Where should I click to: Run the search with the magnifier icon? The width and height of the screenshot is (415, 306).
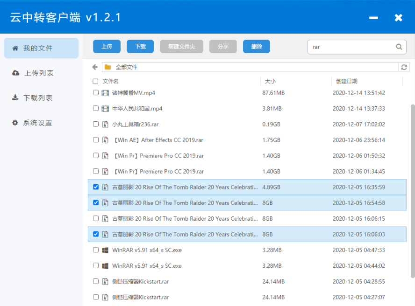[399, 47]
